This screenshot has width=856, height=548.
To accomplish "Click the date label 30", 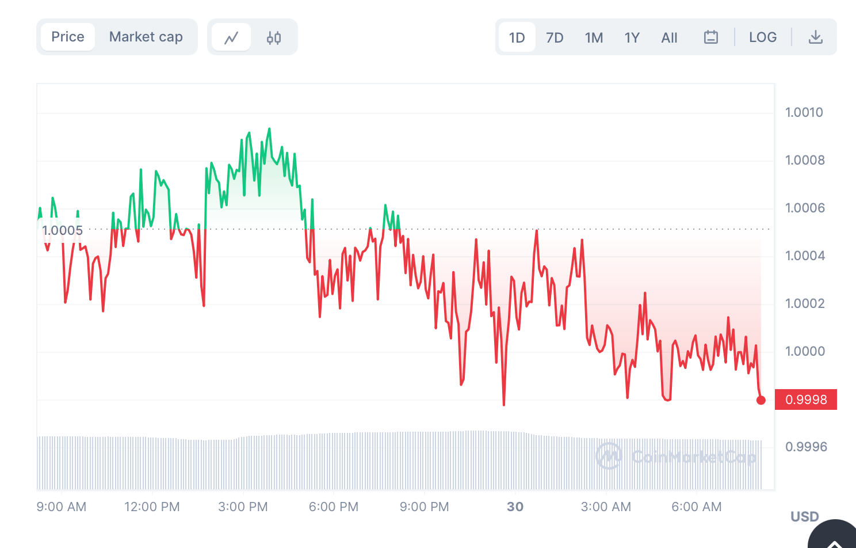I will pos(515,507).
